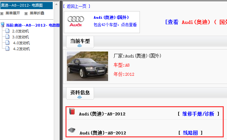
Task: Open the 线路图 wiring diagram link
Action: pos(190,133)
